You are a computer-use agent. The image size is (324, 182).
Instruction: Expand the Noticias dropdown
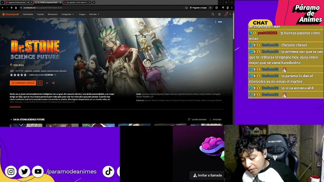(x=94, y=14)
